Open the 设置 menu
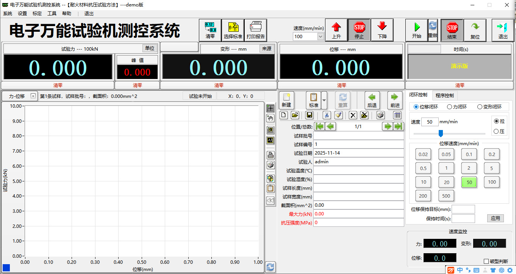Image resolution: width=516 pixels, height=274 pixels. [22, 13]
